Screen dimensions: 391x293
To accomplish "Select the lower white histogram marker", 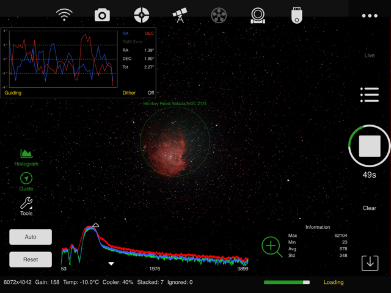I will [x=111, y=263].
